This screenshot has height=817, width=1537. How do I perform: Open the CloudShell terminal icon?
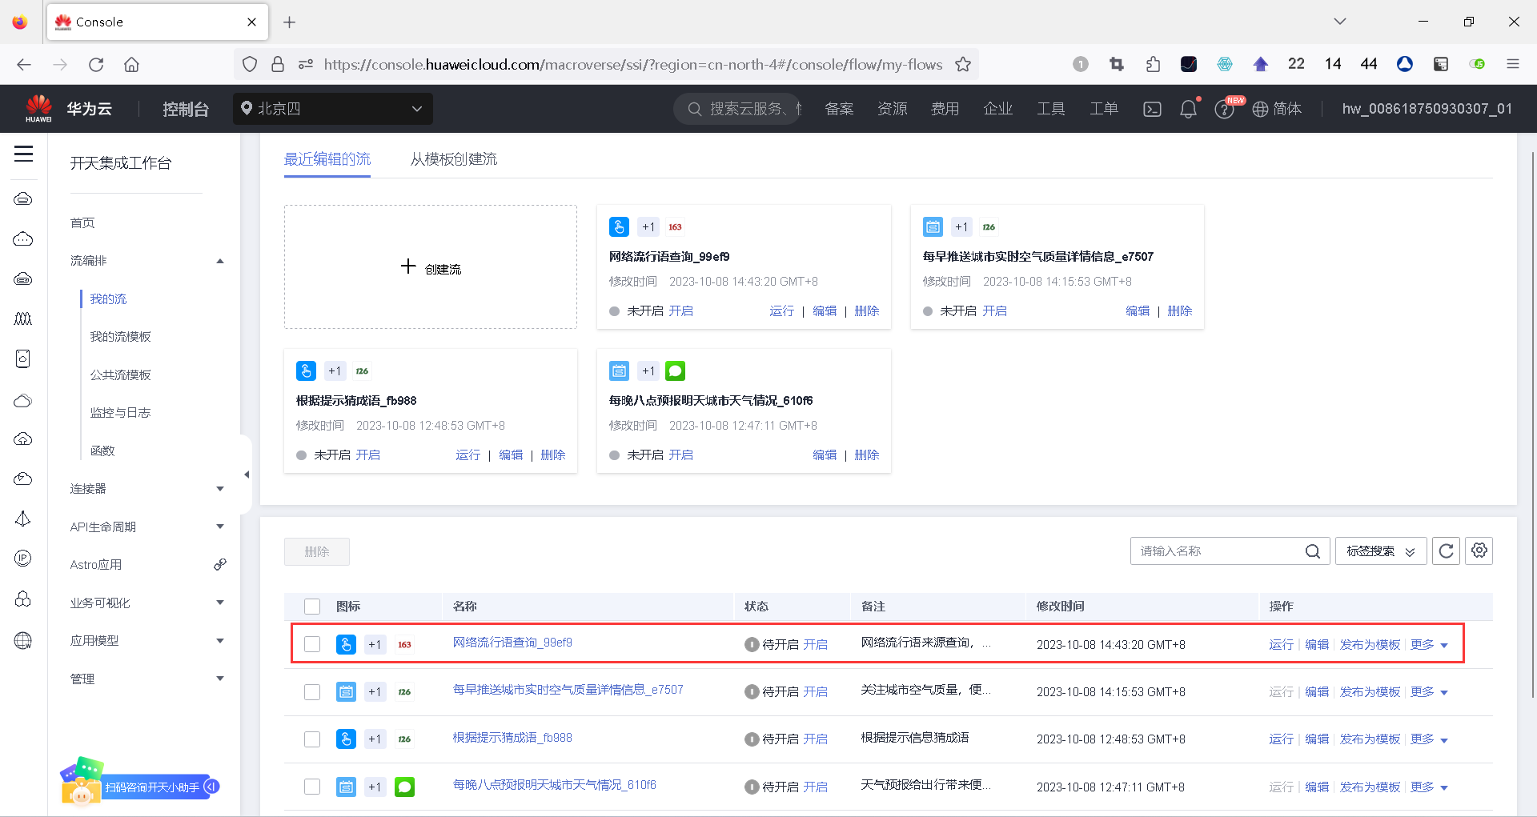1152,109
